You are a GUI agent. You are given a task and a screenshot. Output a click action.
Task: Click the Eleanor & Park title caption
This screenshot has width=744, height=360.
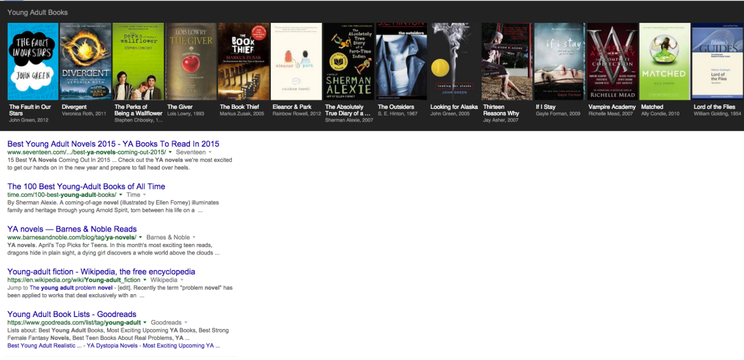pyautogui.click(x=292, y=107)
